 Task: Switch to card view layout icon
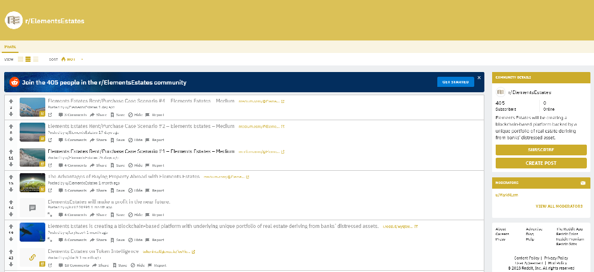click(20, 60)
